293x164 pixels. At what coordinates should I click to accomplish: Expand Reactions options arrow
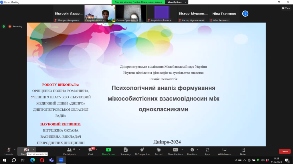click(197, 150)
